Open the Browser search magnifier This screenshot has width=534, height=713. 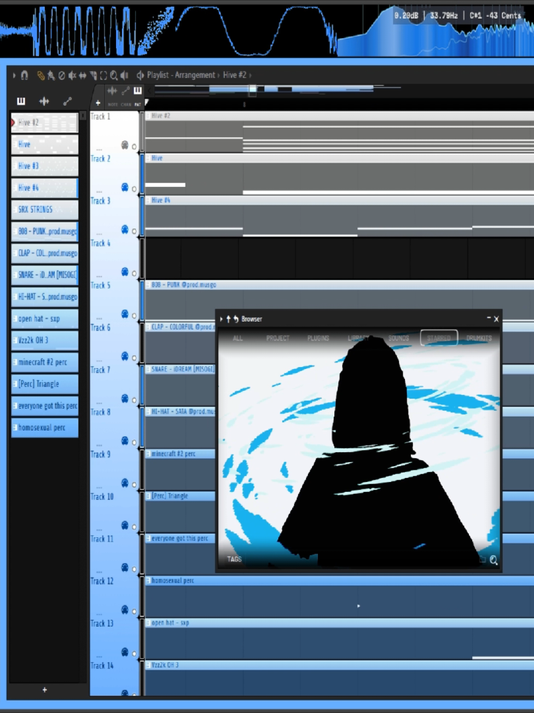click(494, 560)
